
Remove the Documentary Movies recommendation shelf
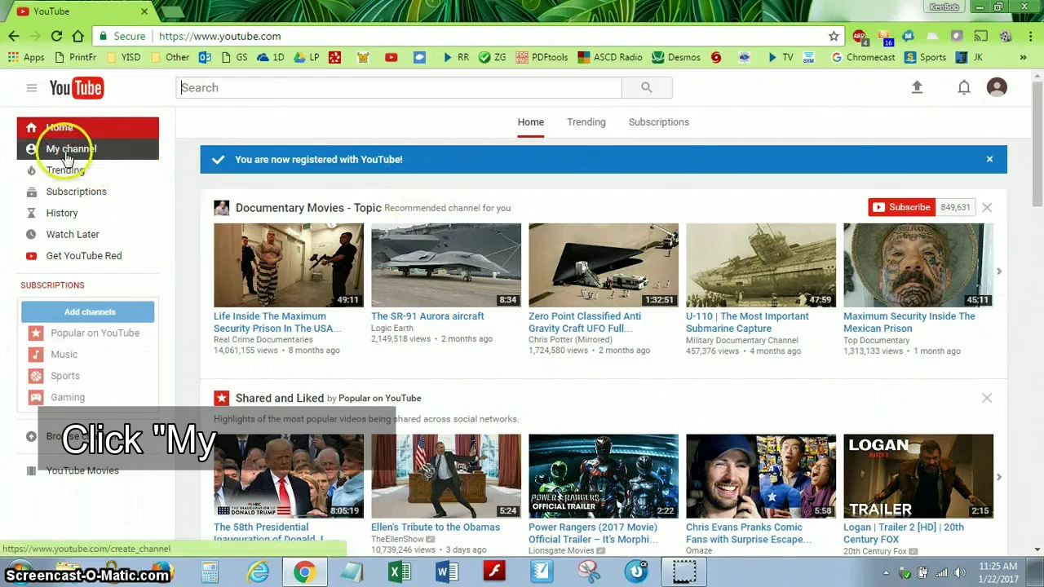987,207
